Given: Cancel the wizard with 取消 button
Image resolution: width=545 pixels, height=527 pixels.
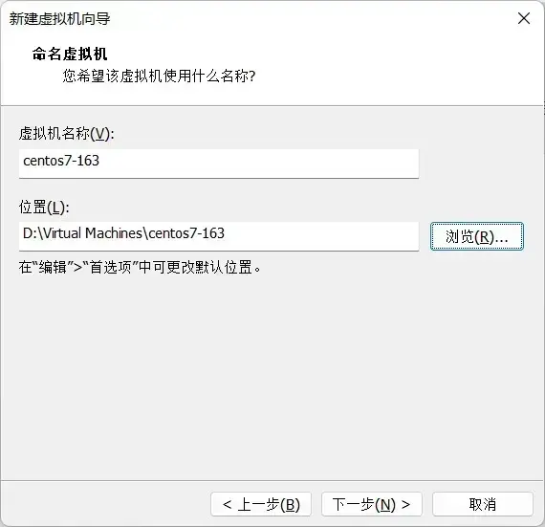Looking at the screenshot, I should tap(483, 504).
